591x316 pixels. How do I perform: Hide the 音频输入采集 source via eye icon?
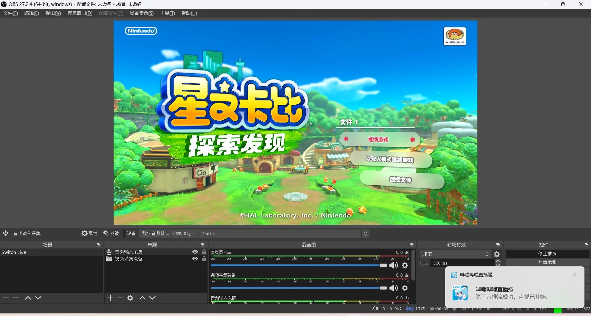pos(195,252)
